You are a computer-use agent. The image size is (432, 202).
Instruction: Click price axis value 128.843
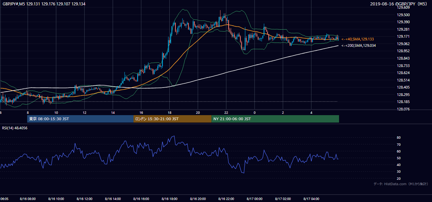pyautogui.click(x=403, y=58)
